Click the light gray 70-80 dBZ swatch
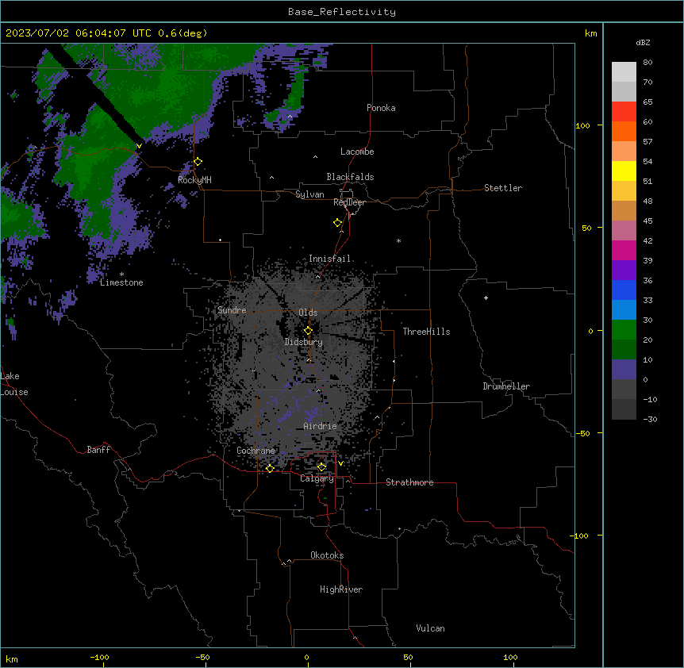Screen dimensions: 684x668 (624, 72)
